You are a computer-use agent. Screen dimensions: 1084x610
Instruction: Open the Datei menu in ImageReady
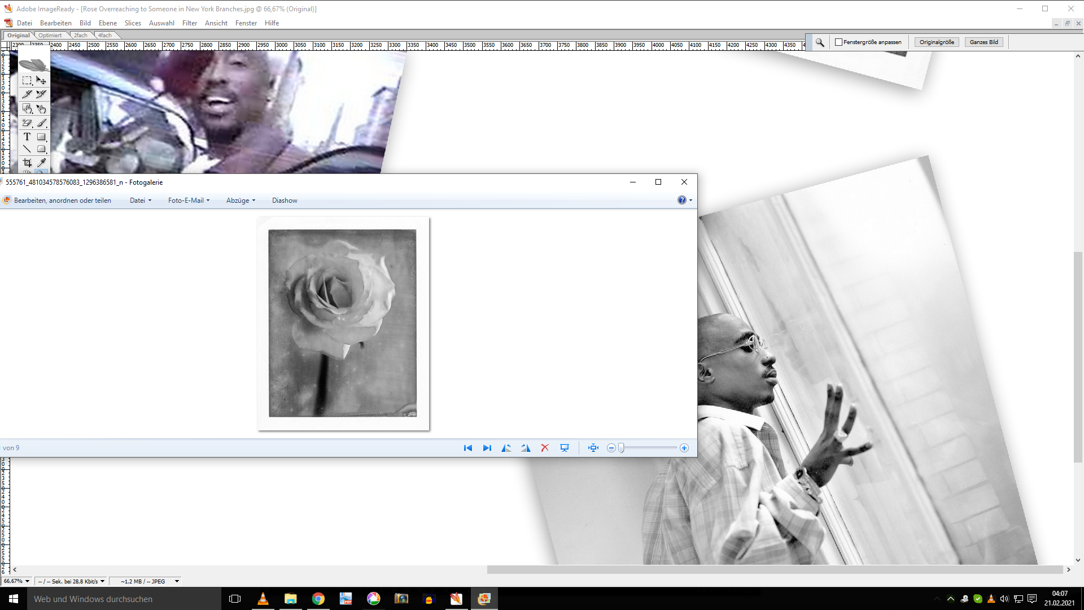pos(24,23)
